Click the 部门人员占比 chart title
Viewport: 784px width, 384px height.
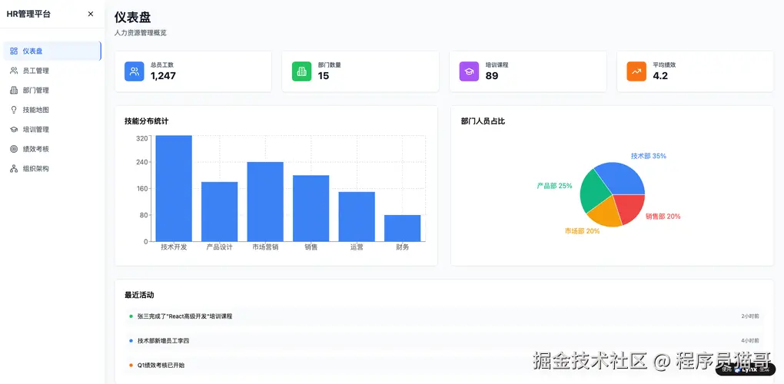[483, 121]
